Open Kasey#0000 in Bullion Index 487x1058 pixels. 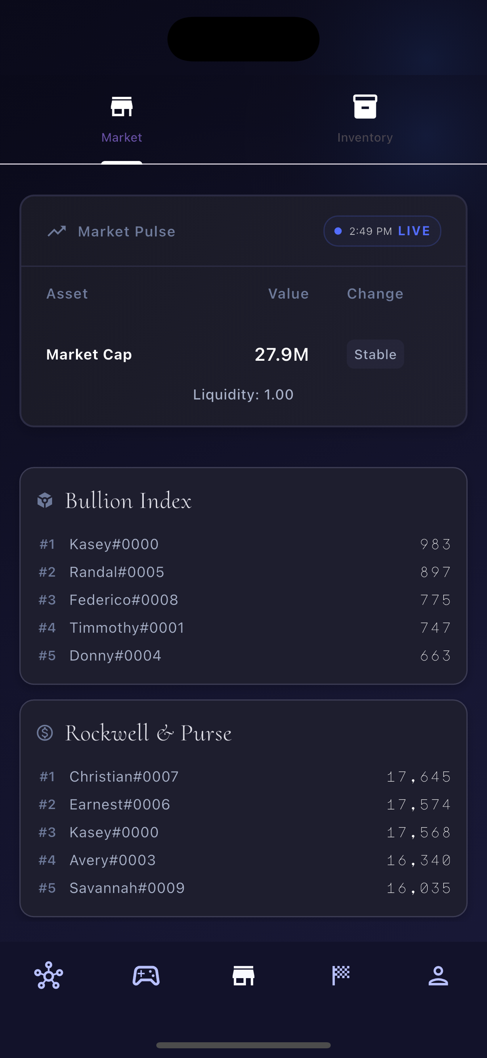114,544
